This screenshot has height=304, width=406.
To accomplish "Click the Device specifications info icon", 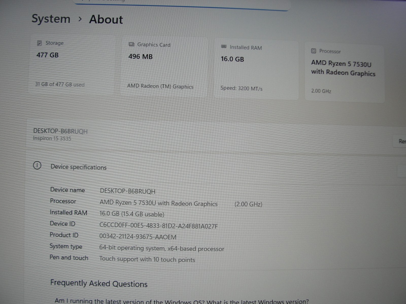I will [37, 165].
